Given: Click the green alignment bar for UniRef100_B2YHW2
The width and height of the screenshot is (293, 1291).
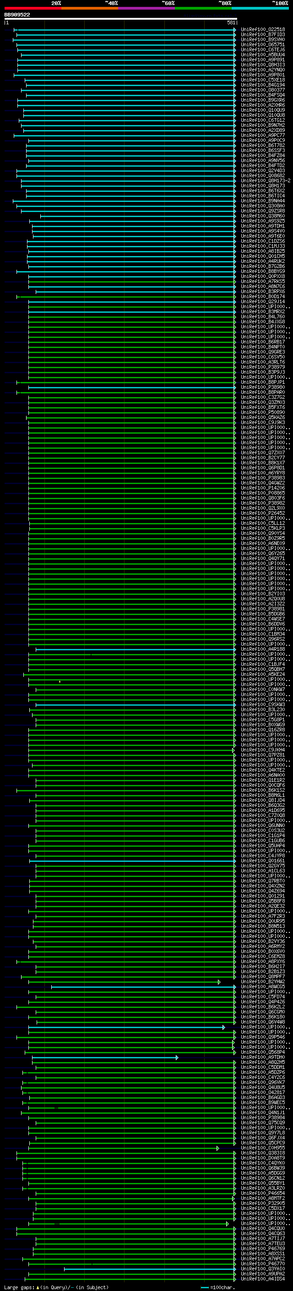Looking at the screenshot, I should pyautogui.click(x=125, y=982).
